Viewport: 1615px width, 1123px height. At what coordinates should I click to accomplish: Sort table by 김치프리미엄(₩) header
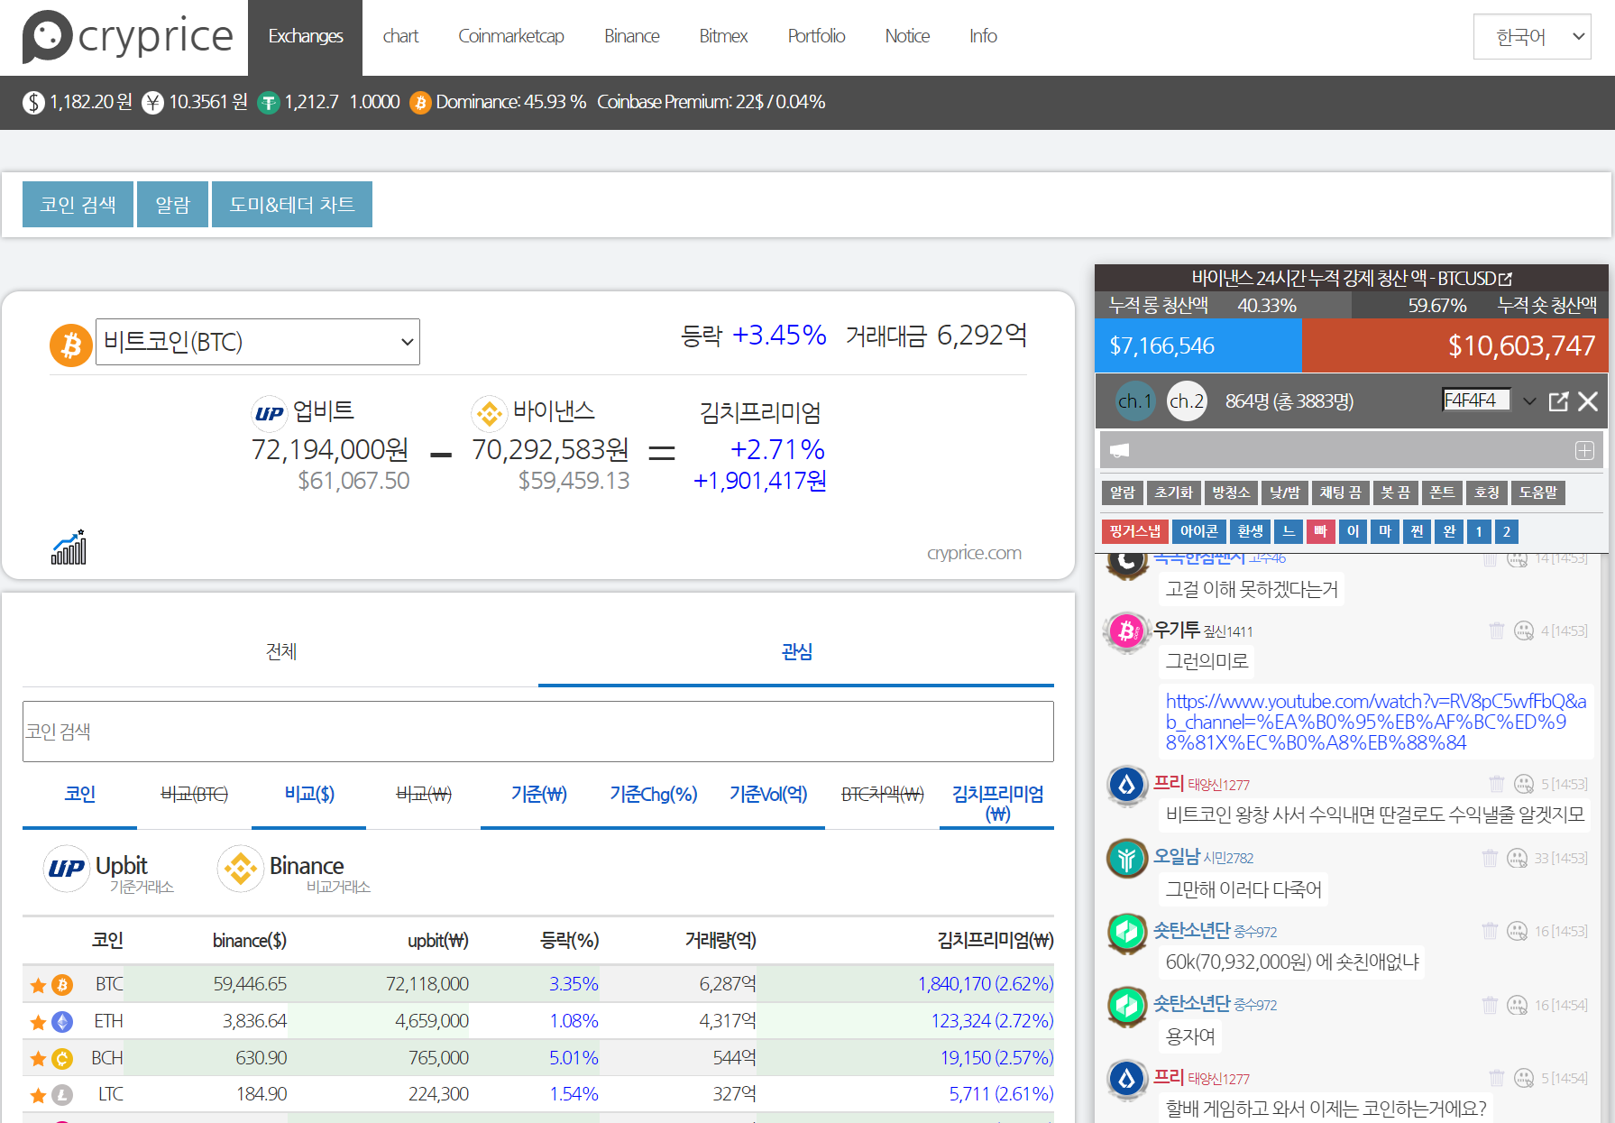[x=995, y=941]
